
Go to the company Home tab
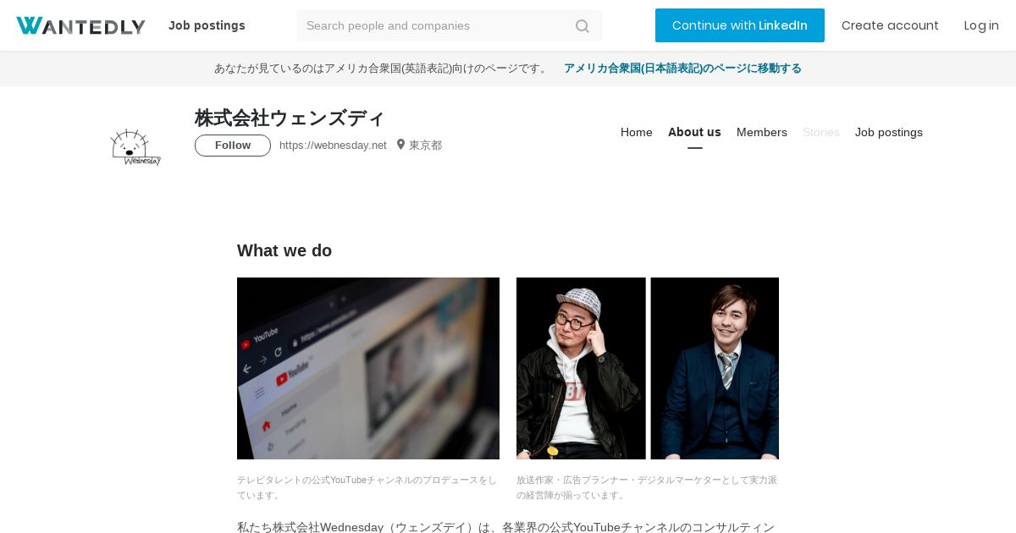click(637, 132)
